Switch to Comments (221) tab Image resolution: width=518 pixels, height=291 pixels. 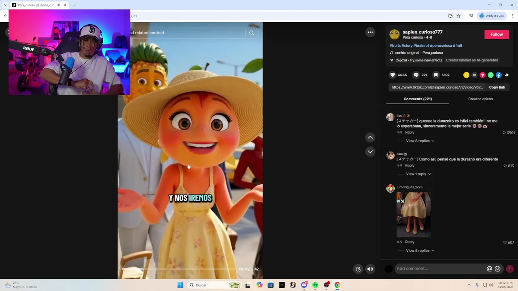coord(418,99)
